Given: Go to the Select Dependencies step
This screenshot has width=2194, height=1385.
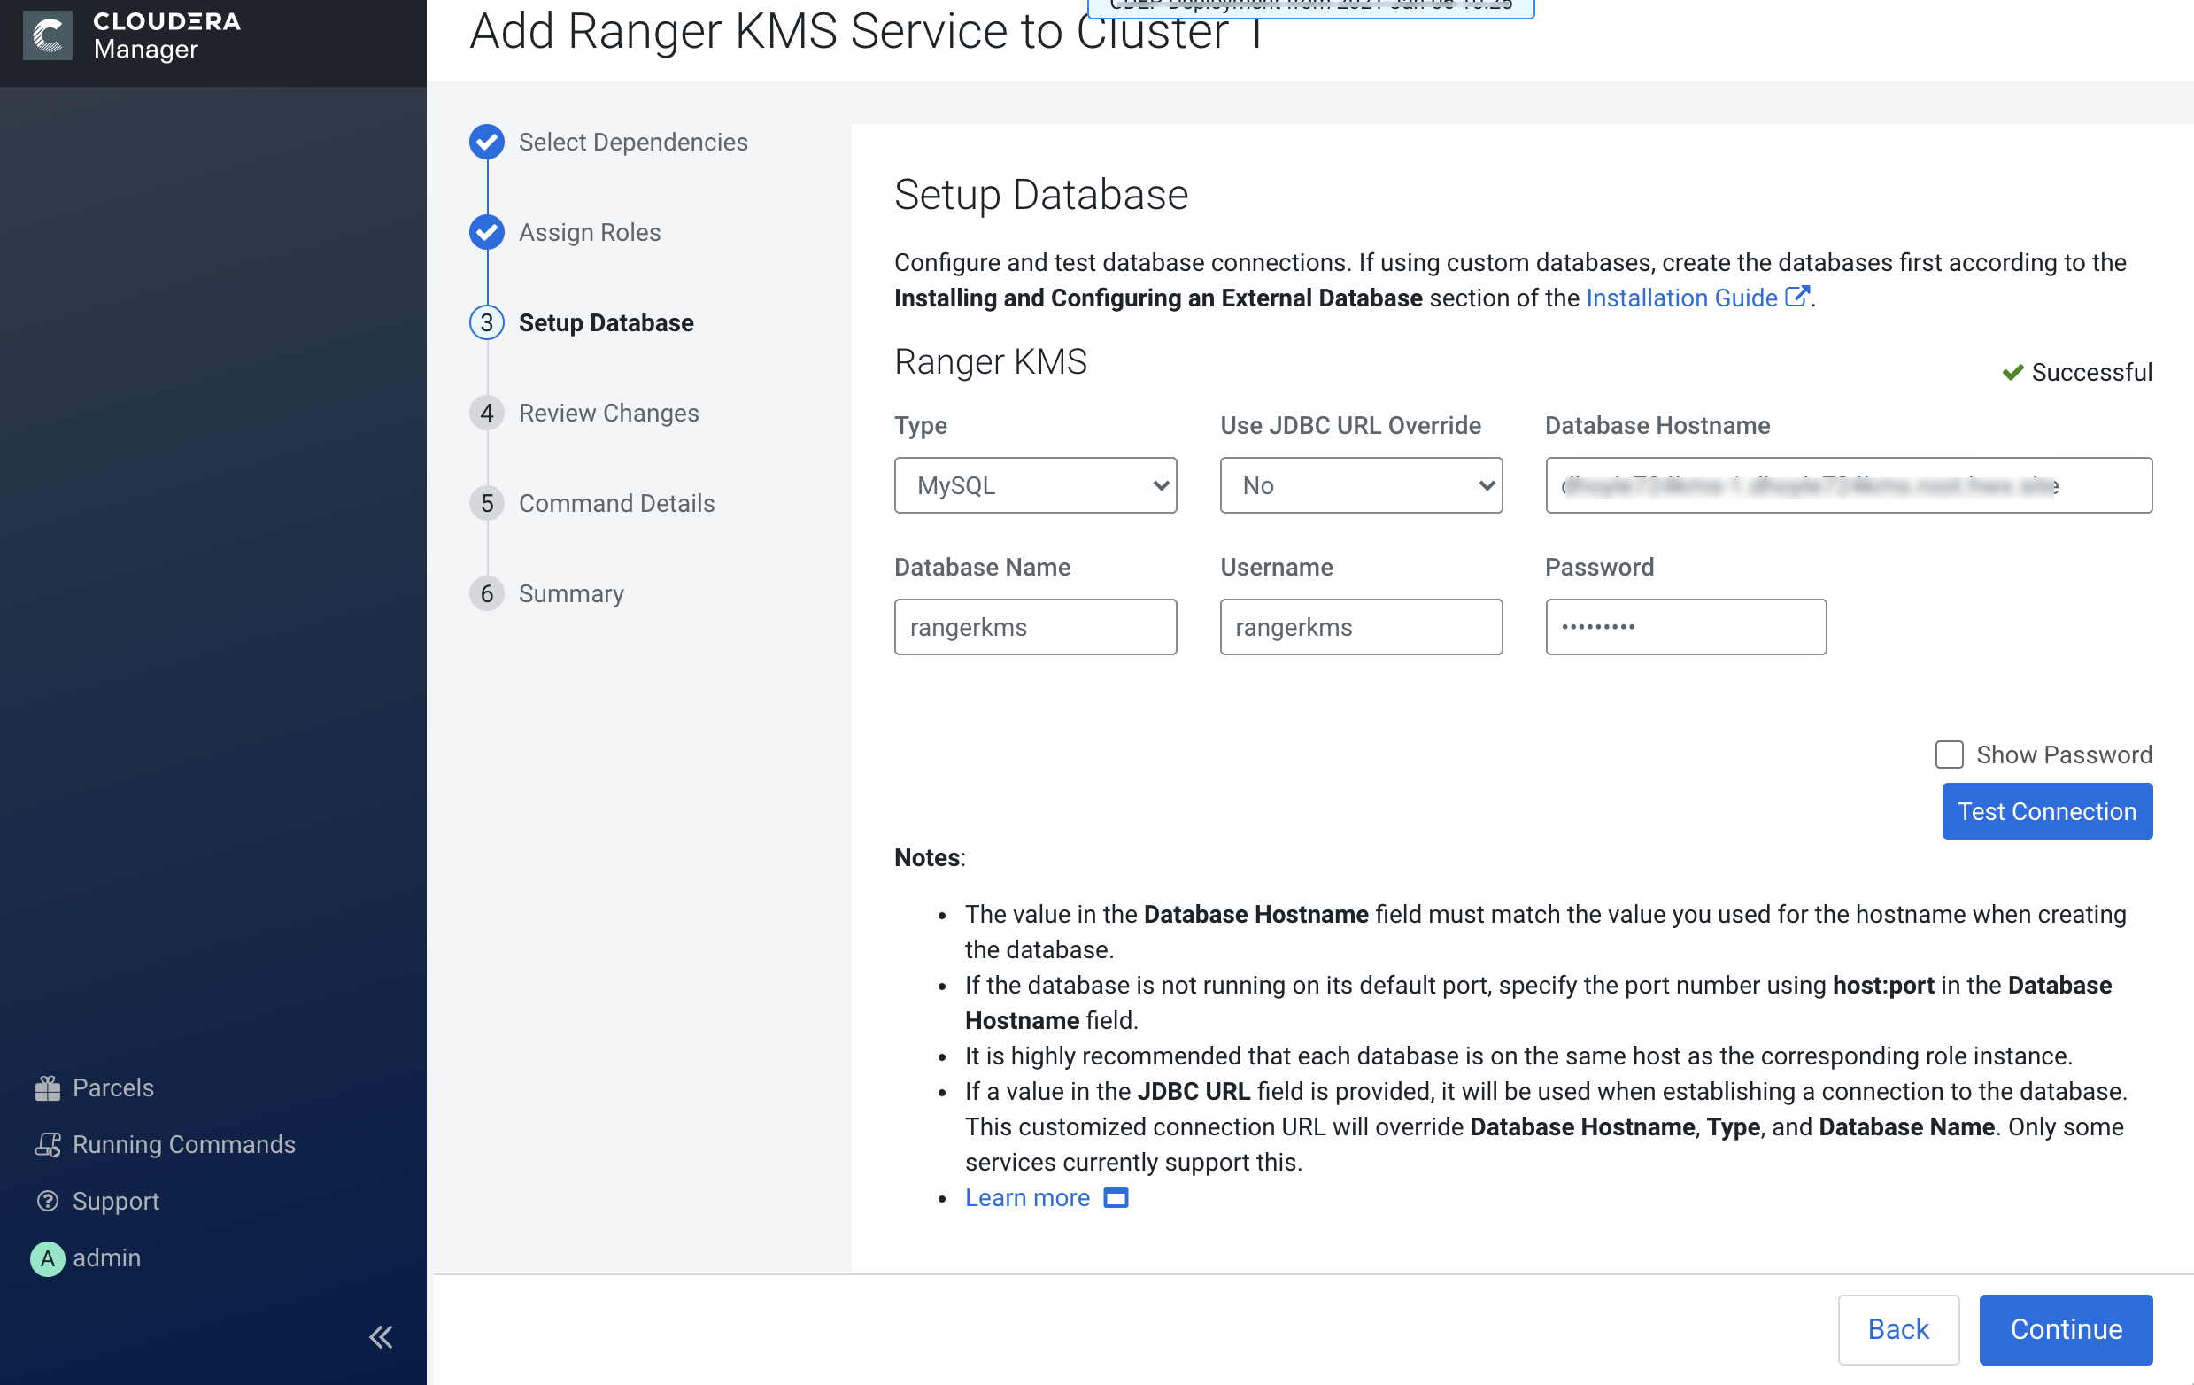Looking at the screenshot, I should click(633, 143).
